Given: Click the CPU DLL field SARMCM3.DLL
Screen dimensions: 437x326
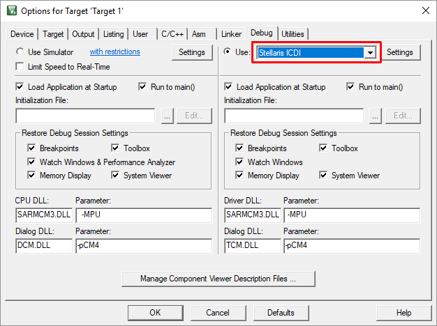Looking at the screenshot, I should (x=44, y=215).
